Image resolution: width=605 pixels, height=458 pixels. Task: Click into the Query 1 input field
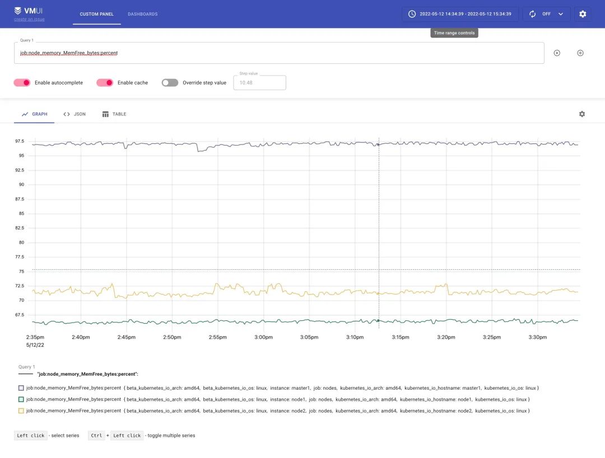point(279,53)
